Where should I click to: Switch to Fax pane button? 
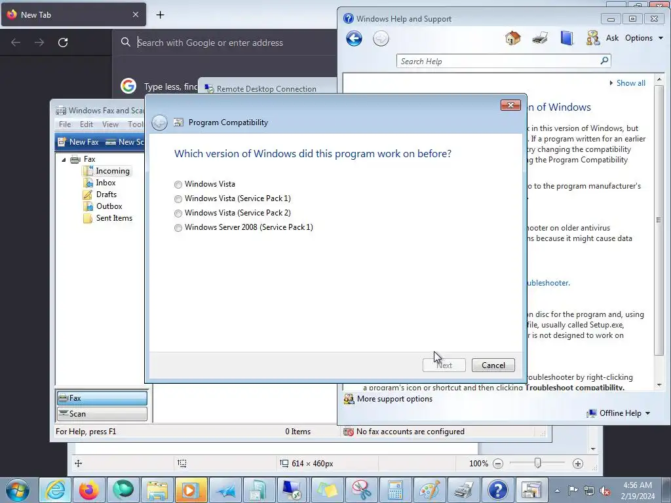point(102,398)
